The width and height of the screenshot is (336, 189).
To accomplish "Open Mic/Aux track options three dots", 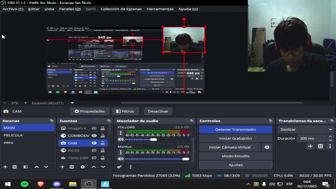I will pos(121,152).
